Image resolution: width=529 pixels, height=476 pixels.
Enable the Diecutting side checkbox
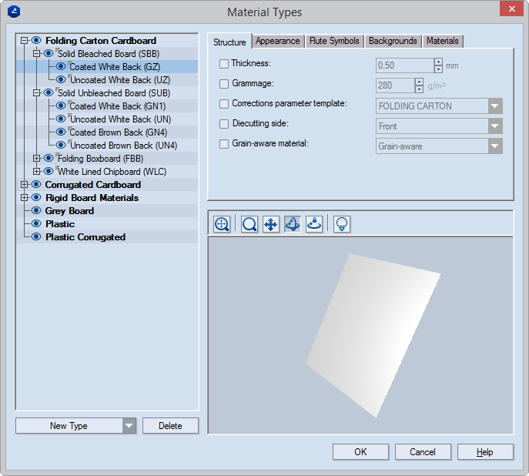click(x=224, y=124)
